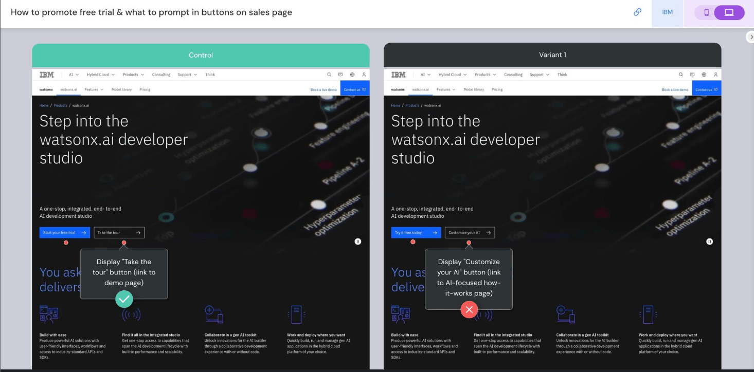Open the AI dropdown in the Control panel
Image resolution: width=754 pixels, height=372 pixels.
tap(74, 75)
